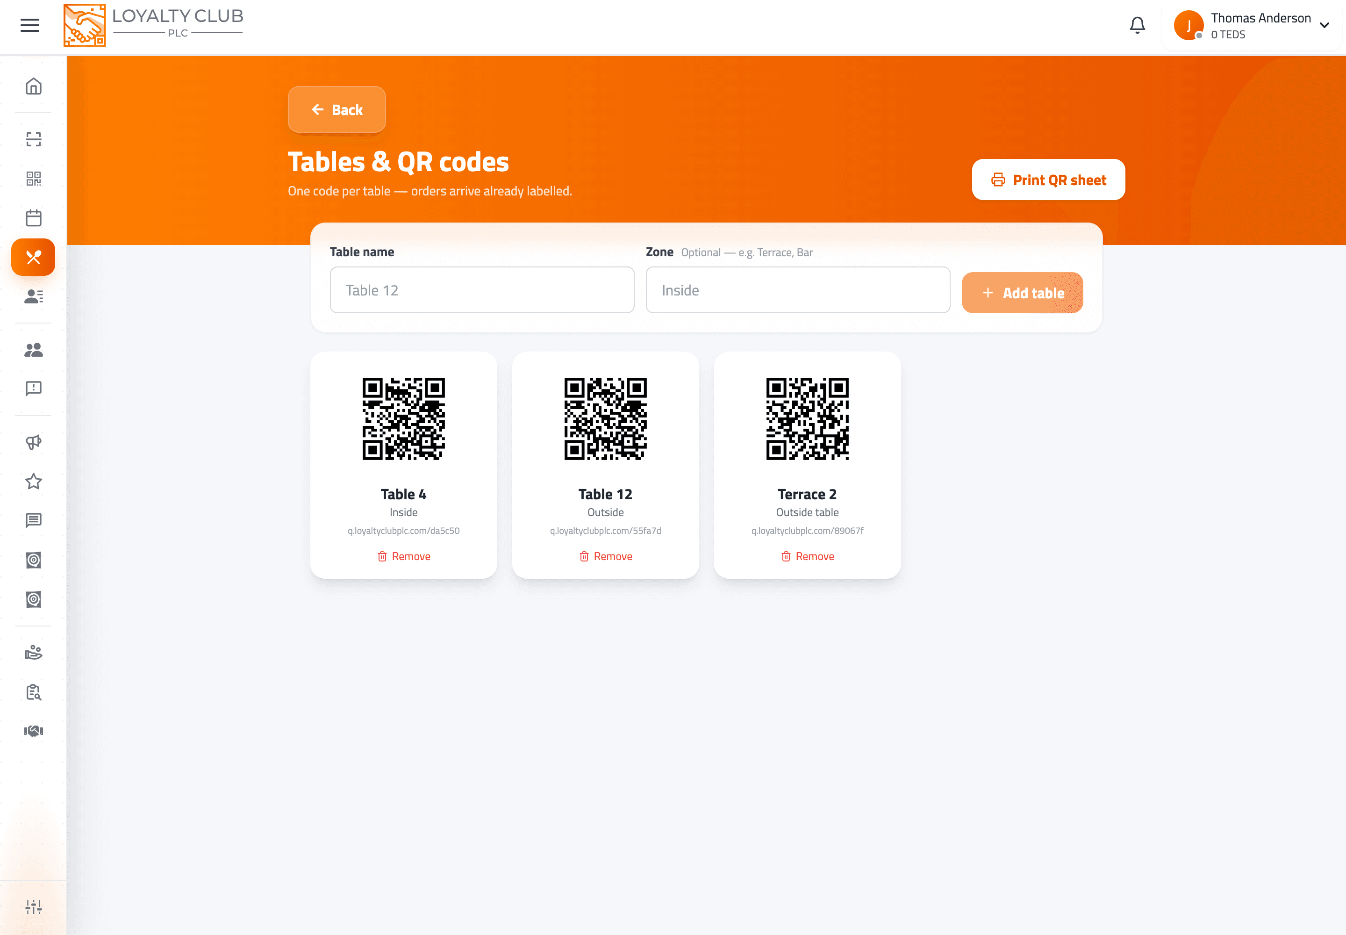Viewport: 1346px width, 935px height.
Task: Open the people group sidebar icon
Action: point(33,350)
